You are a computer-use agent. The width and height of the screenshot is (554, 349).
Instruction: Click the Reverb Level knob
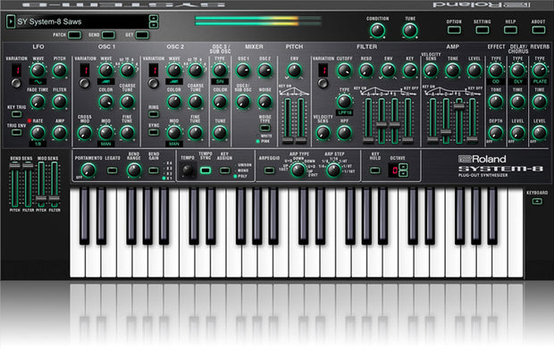(x=540, y=133)
